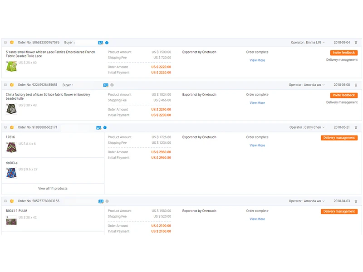
Task: Check the box for order 505757780203155
Action: tap(5, 201)
